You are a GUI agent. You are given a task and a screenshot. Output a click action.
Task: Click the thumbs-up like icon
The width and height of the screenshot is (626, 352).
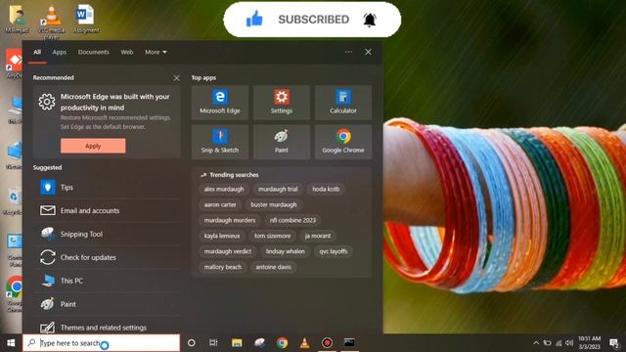click(254, 19)
